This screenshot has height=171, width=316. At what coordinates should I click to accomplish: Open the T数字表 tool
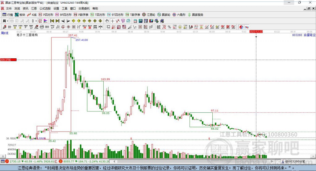[133, 15]
